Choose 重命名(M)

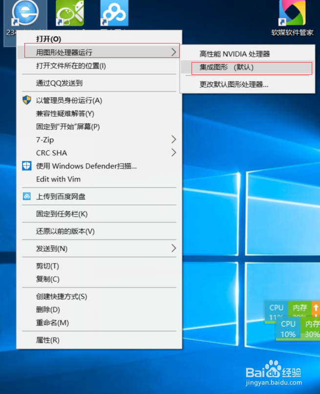pos(99,323)
